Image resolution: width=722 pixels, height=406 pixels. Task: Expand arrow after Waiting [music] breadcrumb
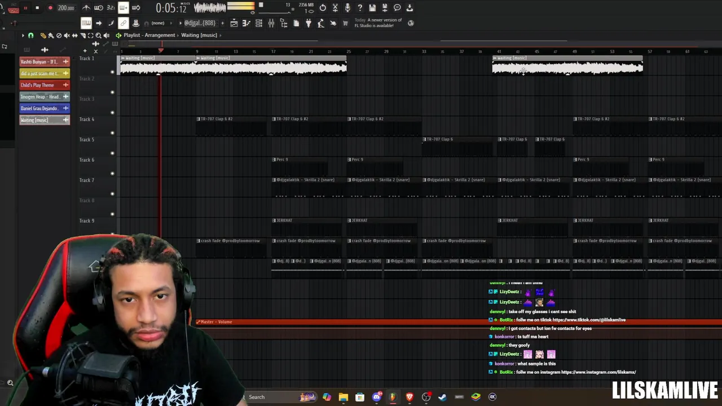(221, 35)
